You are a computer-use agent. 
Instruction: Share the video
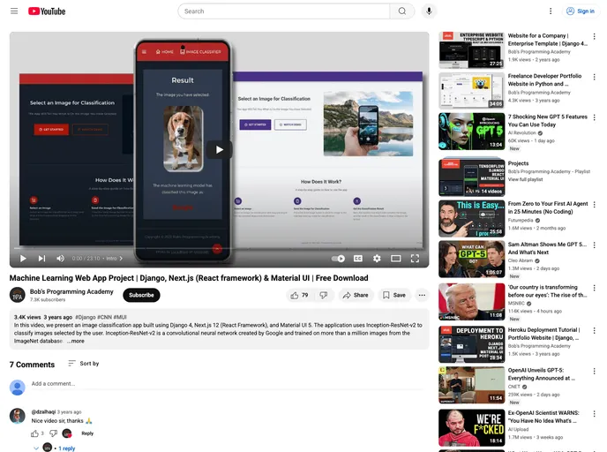[356, 295]
